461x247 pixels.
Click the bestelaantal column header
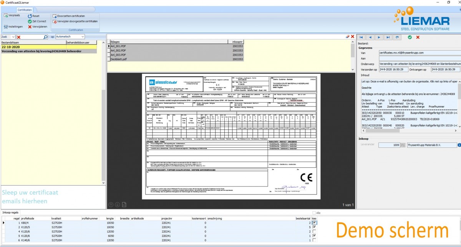pyautogui.click(x=303, y=218)
